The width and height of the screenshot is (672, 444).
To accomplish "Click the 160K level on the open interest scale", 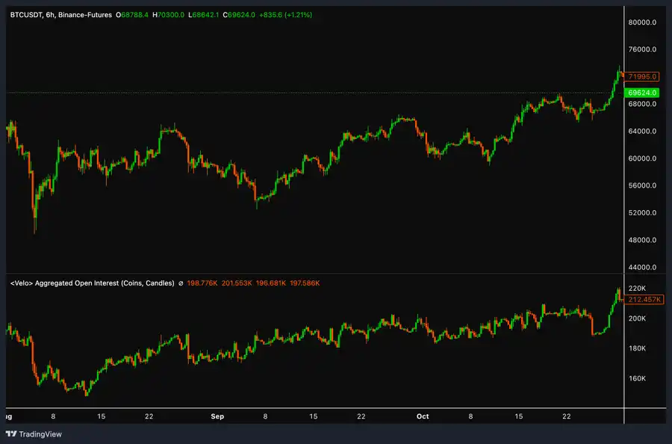I will point(637,379).
